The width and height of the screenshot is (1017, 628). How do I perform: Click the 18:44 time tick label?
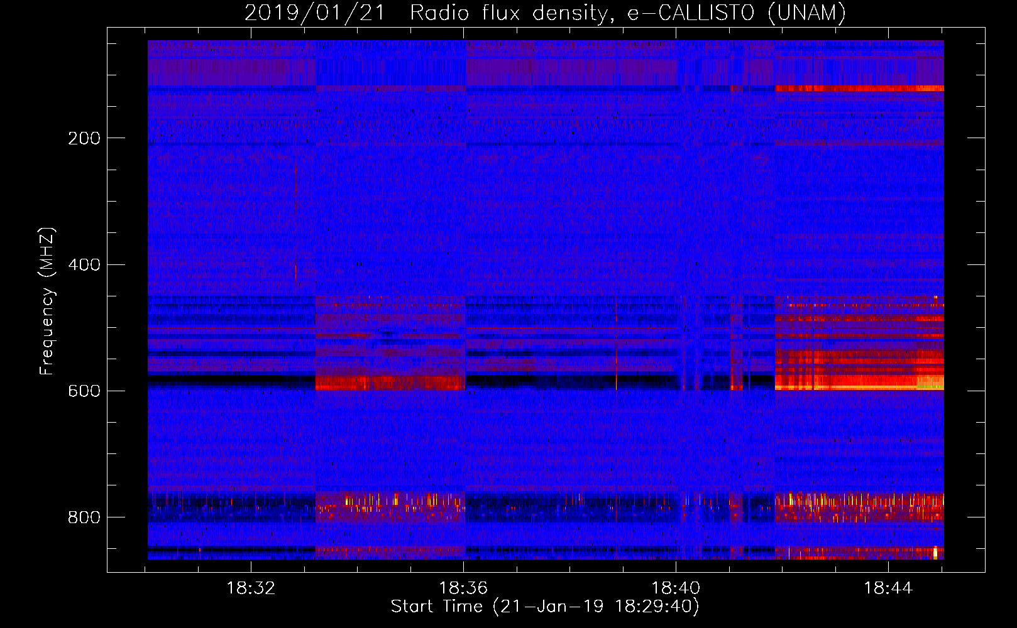(888, 588)
